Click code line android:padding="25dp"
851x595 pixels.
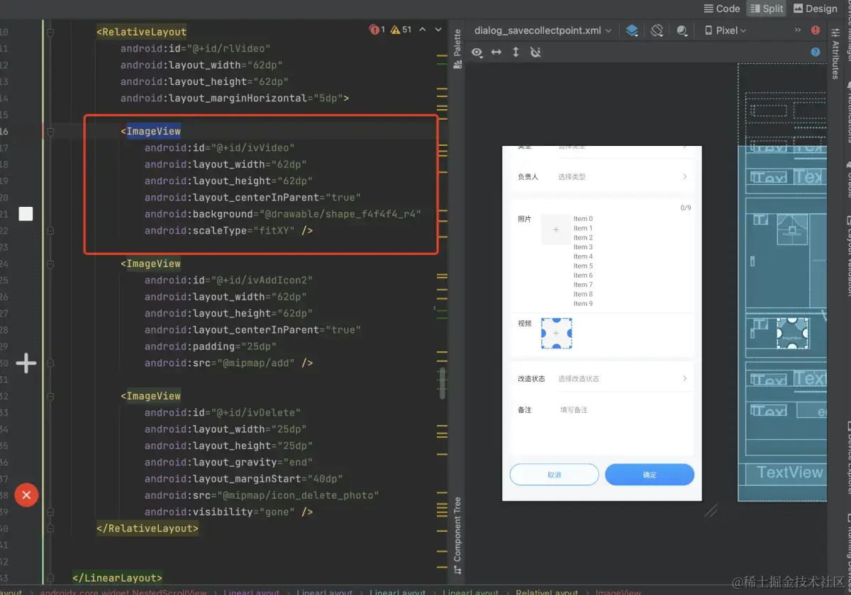[x=210, y=346]
